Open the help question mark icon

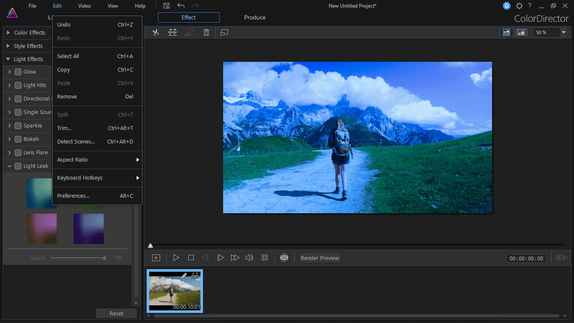(x=530, y=6)
